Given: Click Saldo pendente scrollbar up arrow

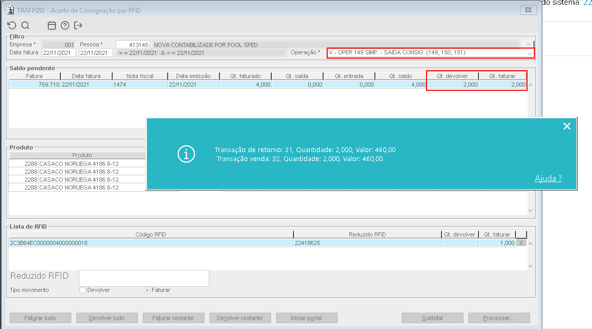Looking at the screenshot, I should tap(531, 85).
